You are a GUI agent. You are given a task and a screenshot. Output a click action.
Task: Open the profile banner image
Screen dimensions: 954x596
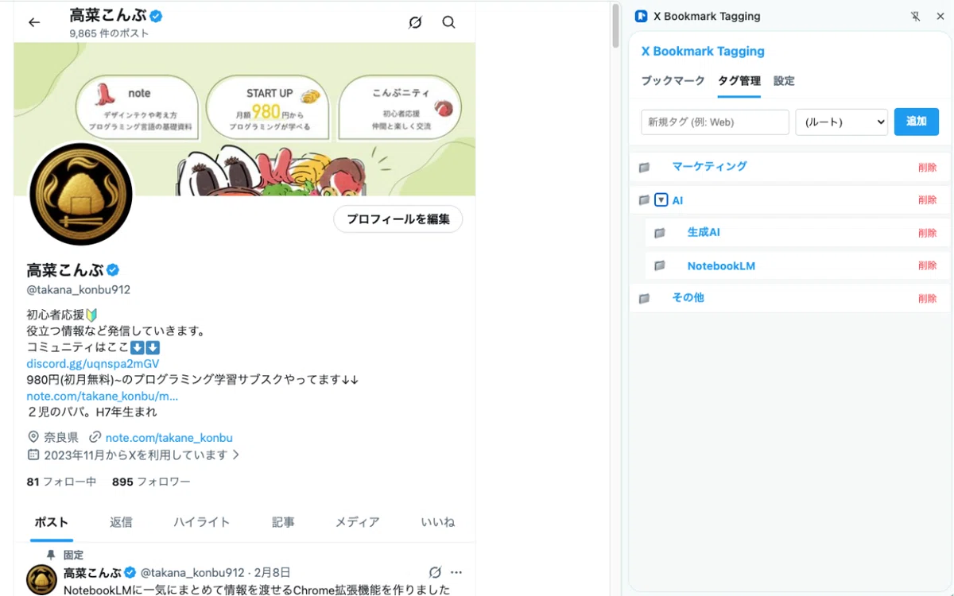245,119
